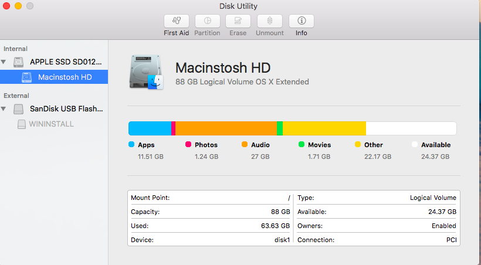This screenshot has width=481, height=265.
Task: Click the SanDisk USB Flash drive icon
Action: pyautogui.click(x=18, y=109)
